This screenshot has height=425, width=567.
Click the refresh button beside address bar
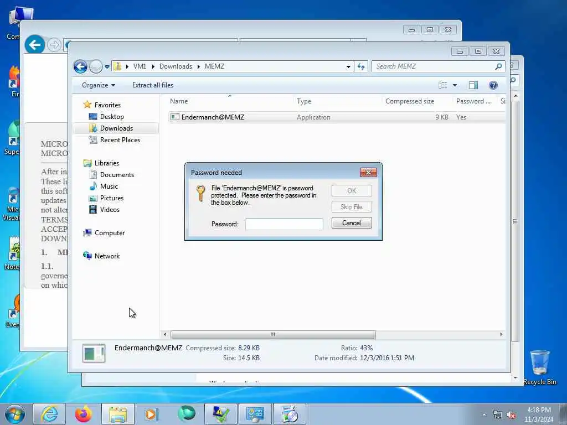tap(361, 66)
